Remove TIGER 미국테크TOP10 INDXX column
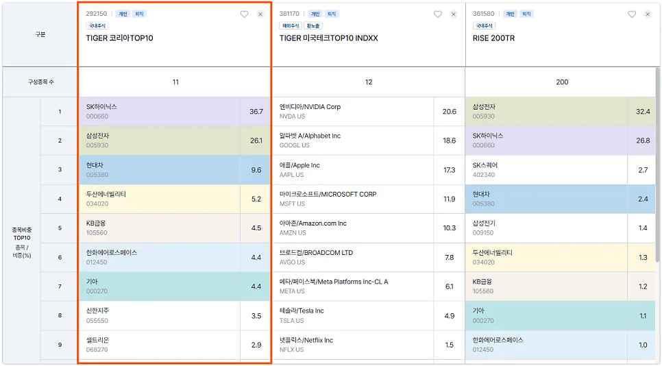This screenshot has height=366, width=662. (454, 14)
